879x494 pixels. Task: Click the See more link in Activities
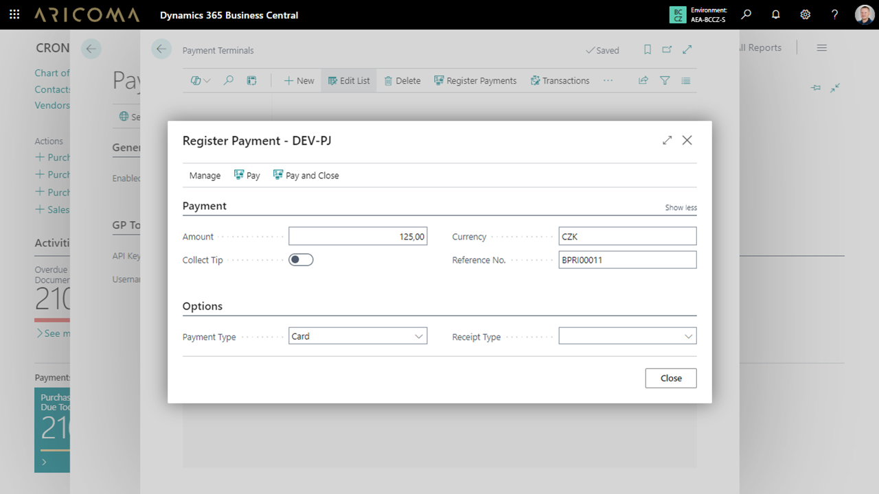click(x=53, y=333)
